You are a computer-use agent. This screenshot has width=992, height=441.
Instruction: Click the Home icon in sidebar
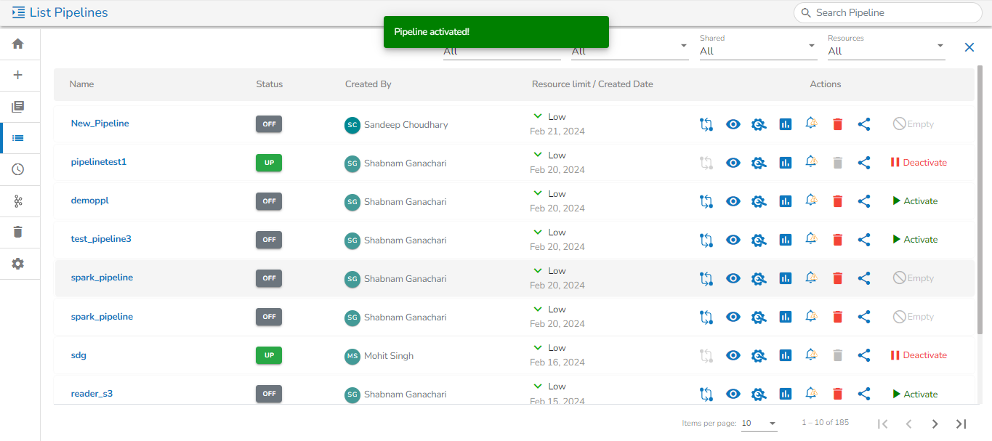[x=18, y=44]
